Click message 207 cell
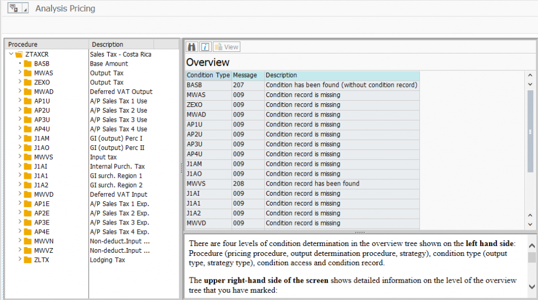Screen dimensions: 538x300 pyautogui.click(x=248, y=85)
